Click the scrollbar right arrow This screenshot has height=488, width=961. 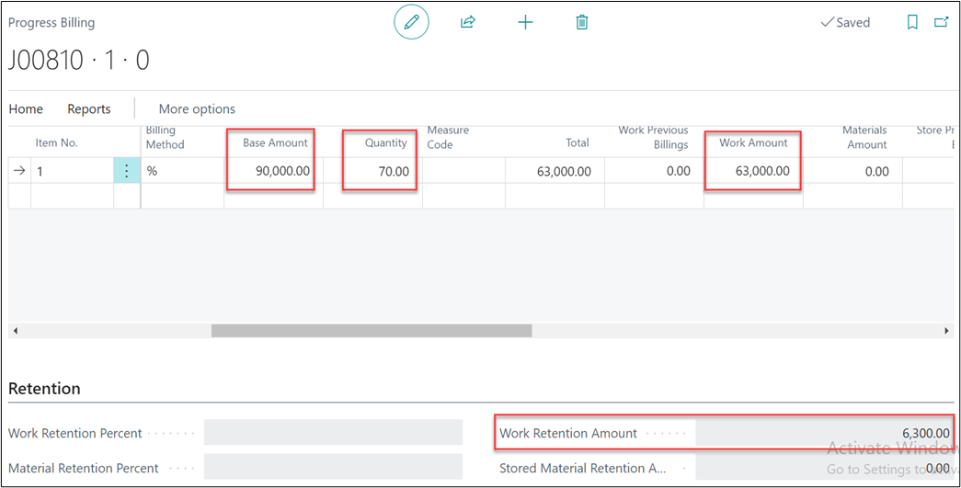[x=947, y=330]
